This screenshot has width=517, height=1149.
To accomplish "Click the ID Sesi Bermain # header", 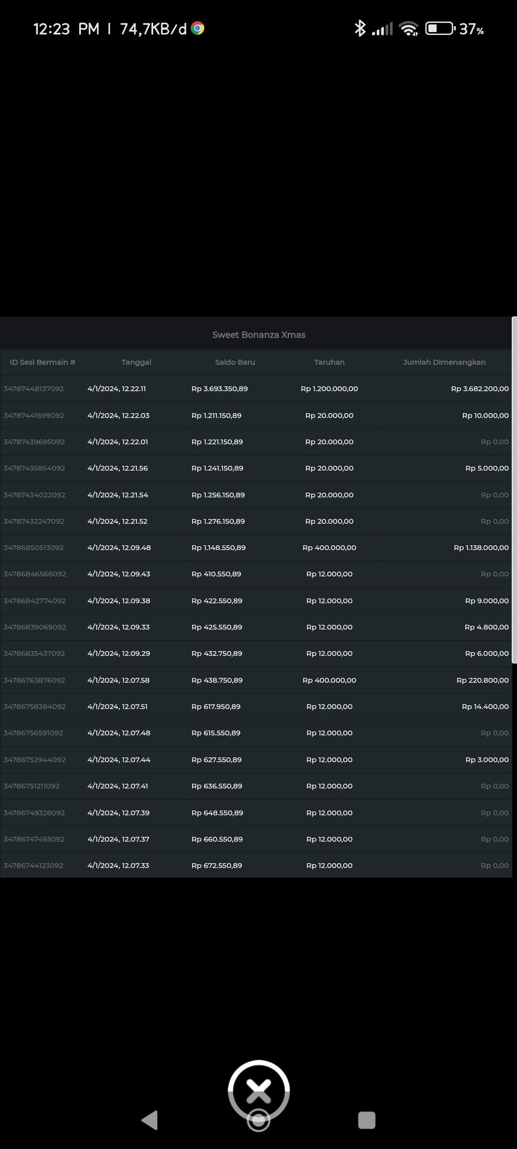I will click(43, 362).
